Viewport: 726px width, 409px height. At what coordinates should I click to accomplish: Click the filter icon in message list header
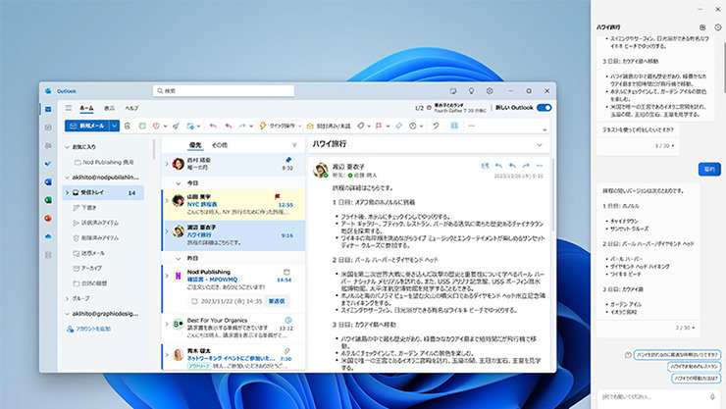click(x=294, y=145)
